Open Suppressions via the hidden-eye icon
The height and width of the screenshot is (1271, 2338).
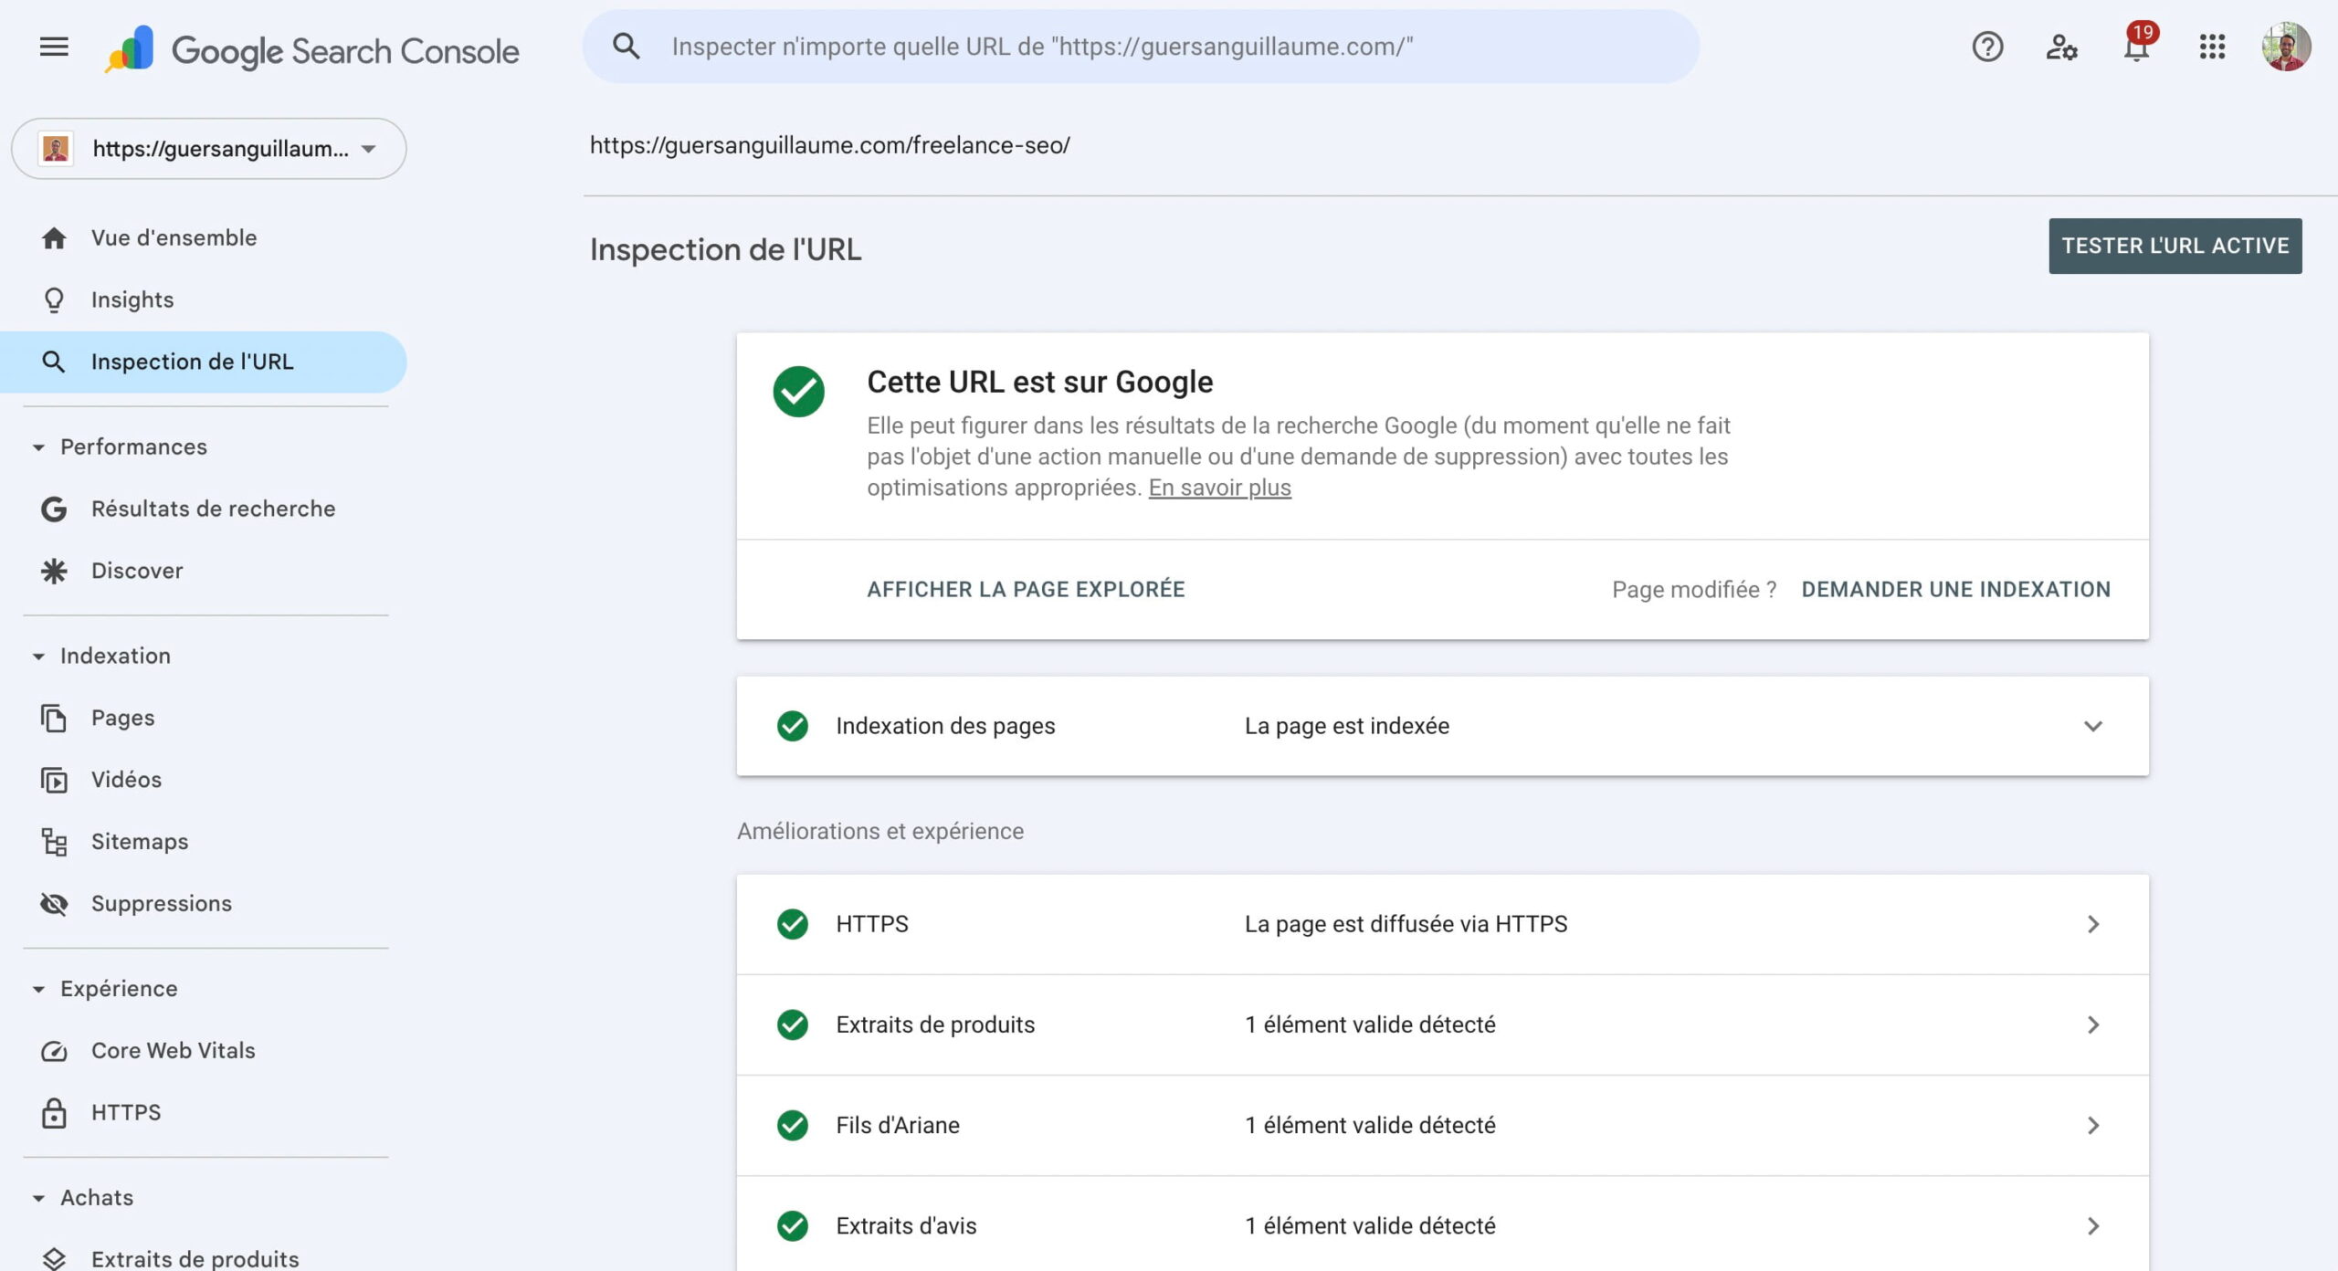point(55,903)
